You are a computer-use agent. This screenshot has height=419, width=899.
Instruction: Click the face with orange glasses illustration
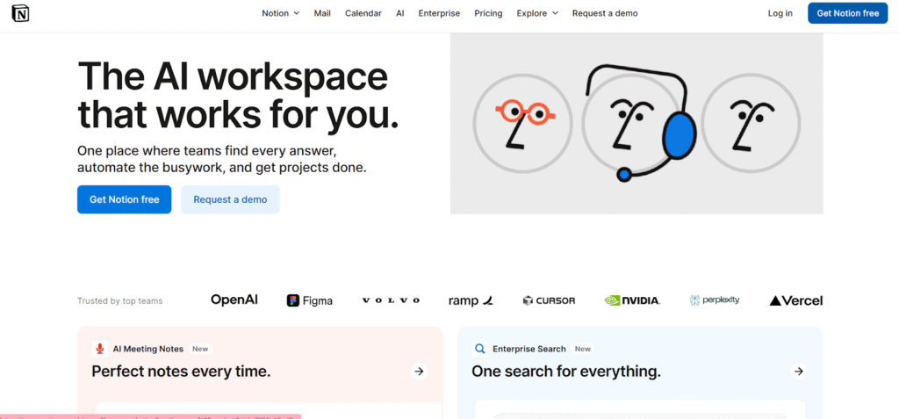(522, 124)
